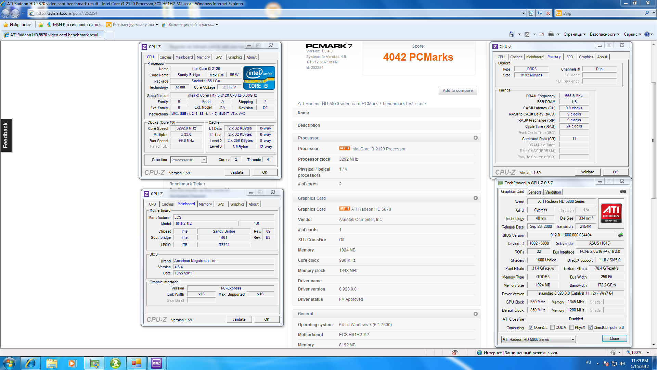The height and width of the screenshot is (370, 657).
Task: Toggle the CUDA checkbox in GPU-Z
Action: 552,328
